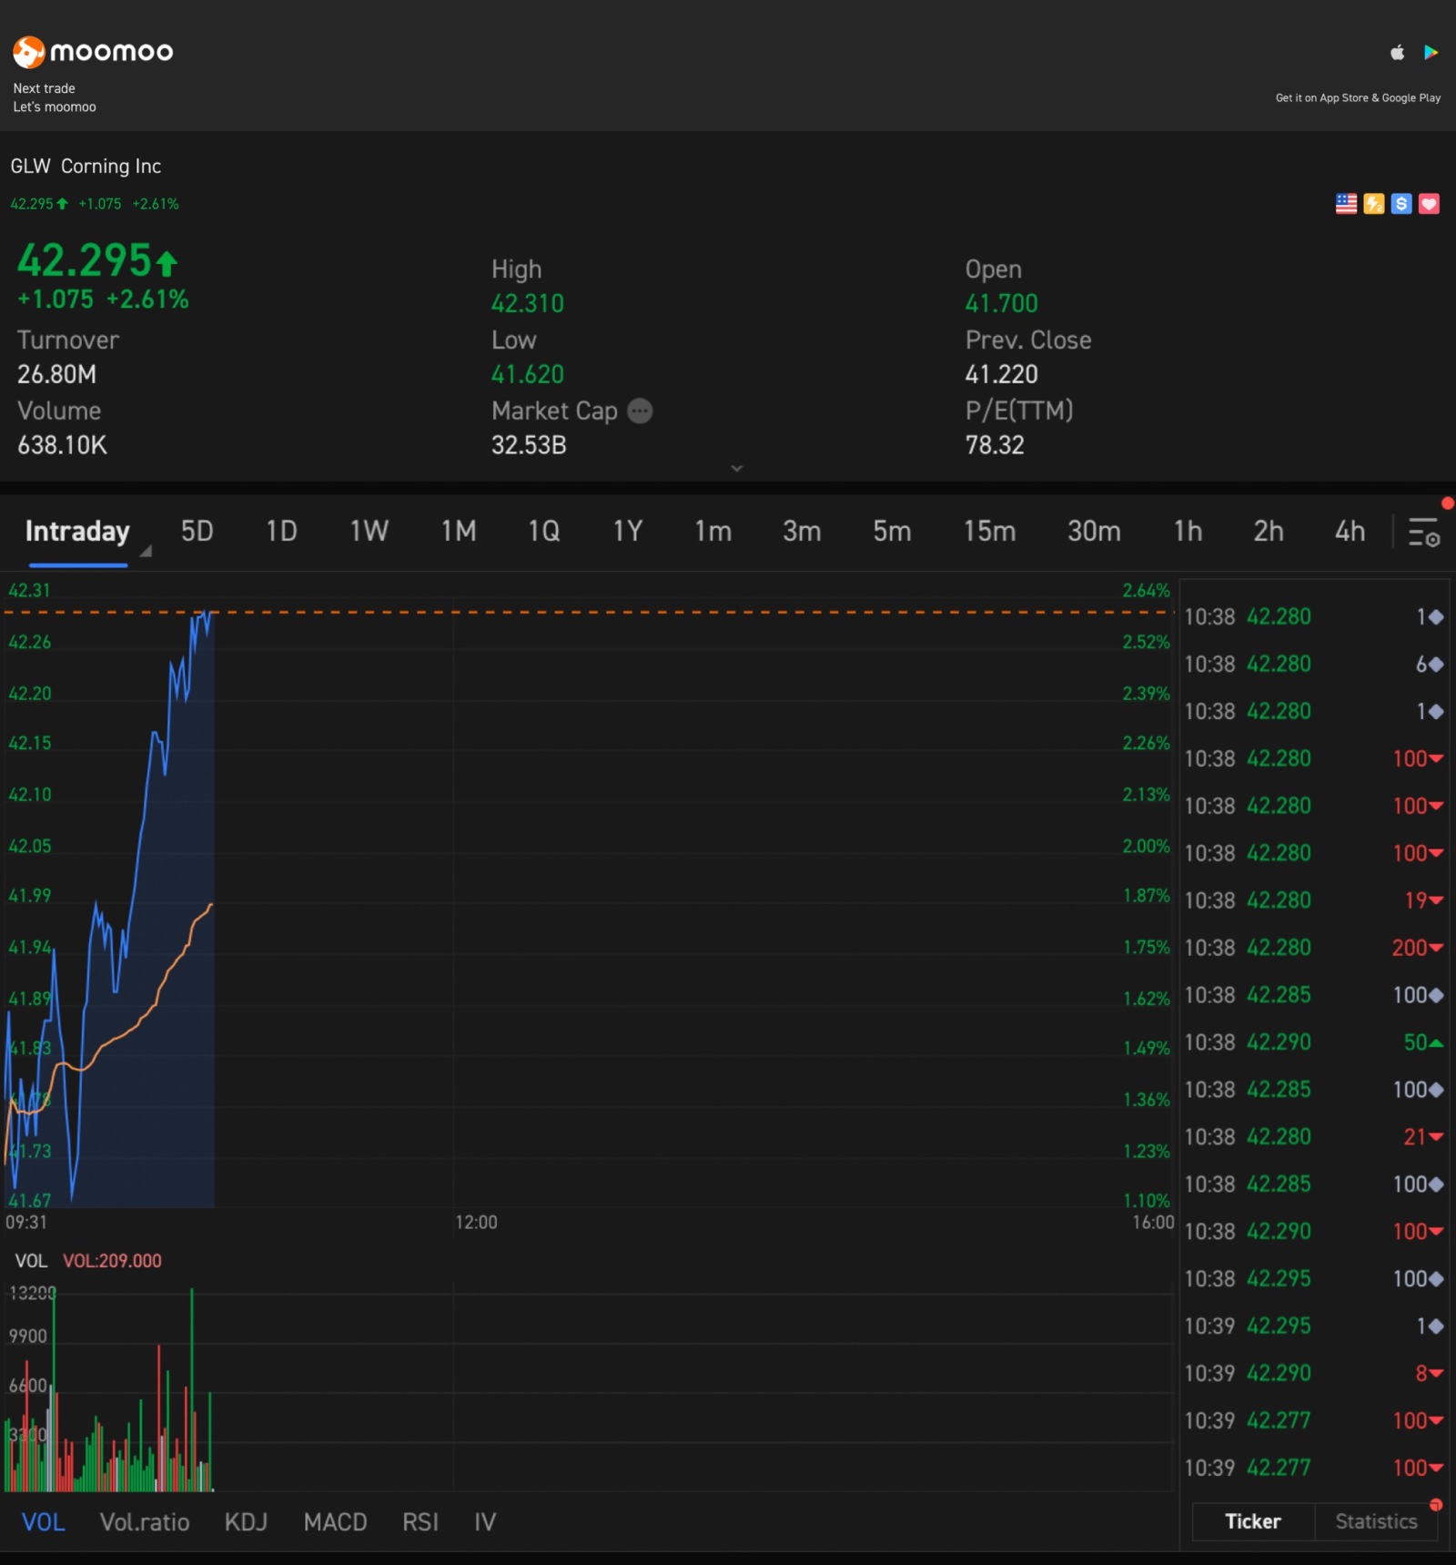Select the RSI indicator
The height and width of the screenshot is (1565, 1456).
pyautogui.click(x=420, y=1522)
